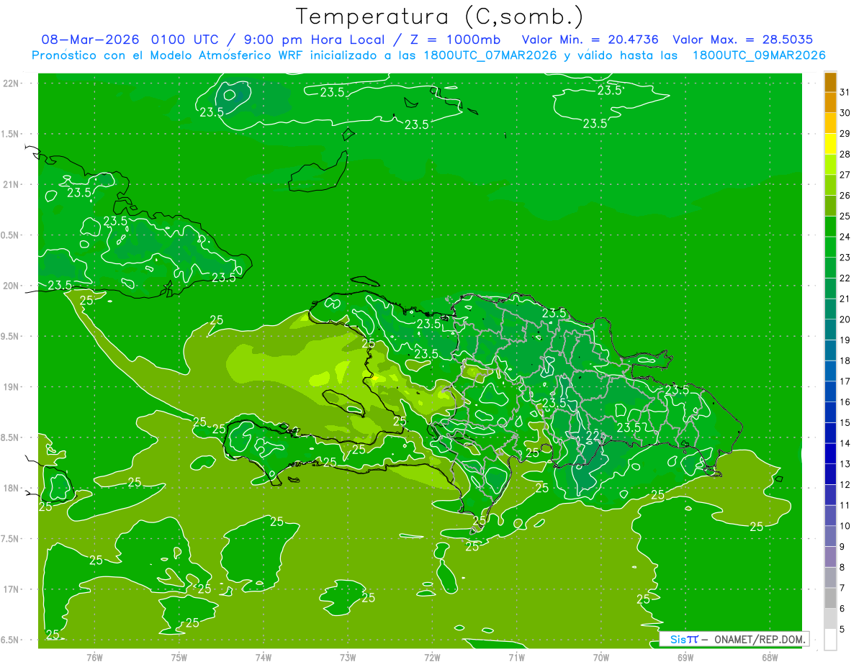
Task: Click the WRF model forecast description line
Action: 428,55
